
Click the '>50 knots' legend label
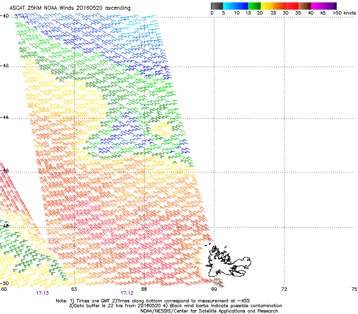(344, 13)
